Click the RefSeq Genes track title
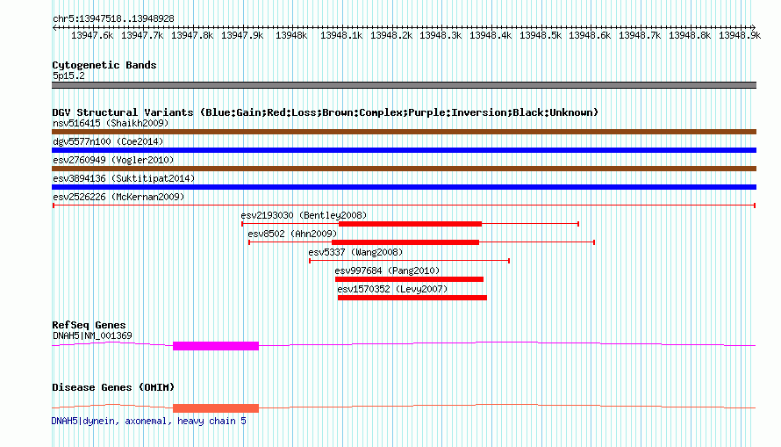Image resolution: width=781 pixels, height=447 pixels. pos(89,325)
